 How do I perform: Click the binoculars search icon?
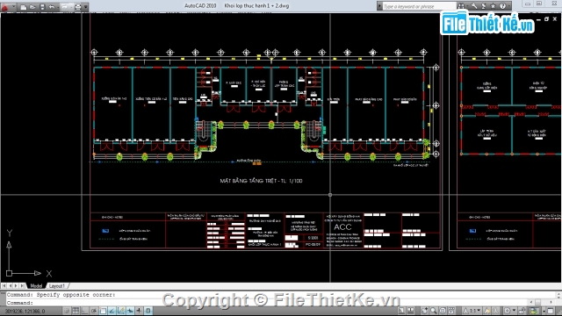[x=461, y=6]
